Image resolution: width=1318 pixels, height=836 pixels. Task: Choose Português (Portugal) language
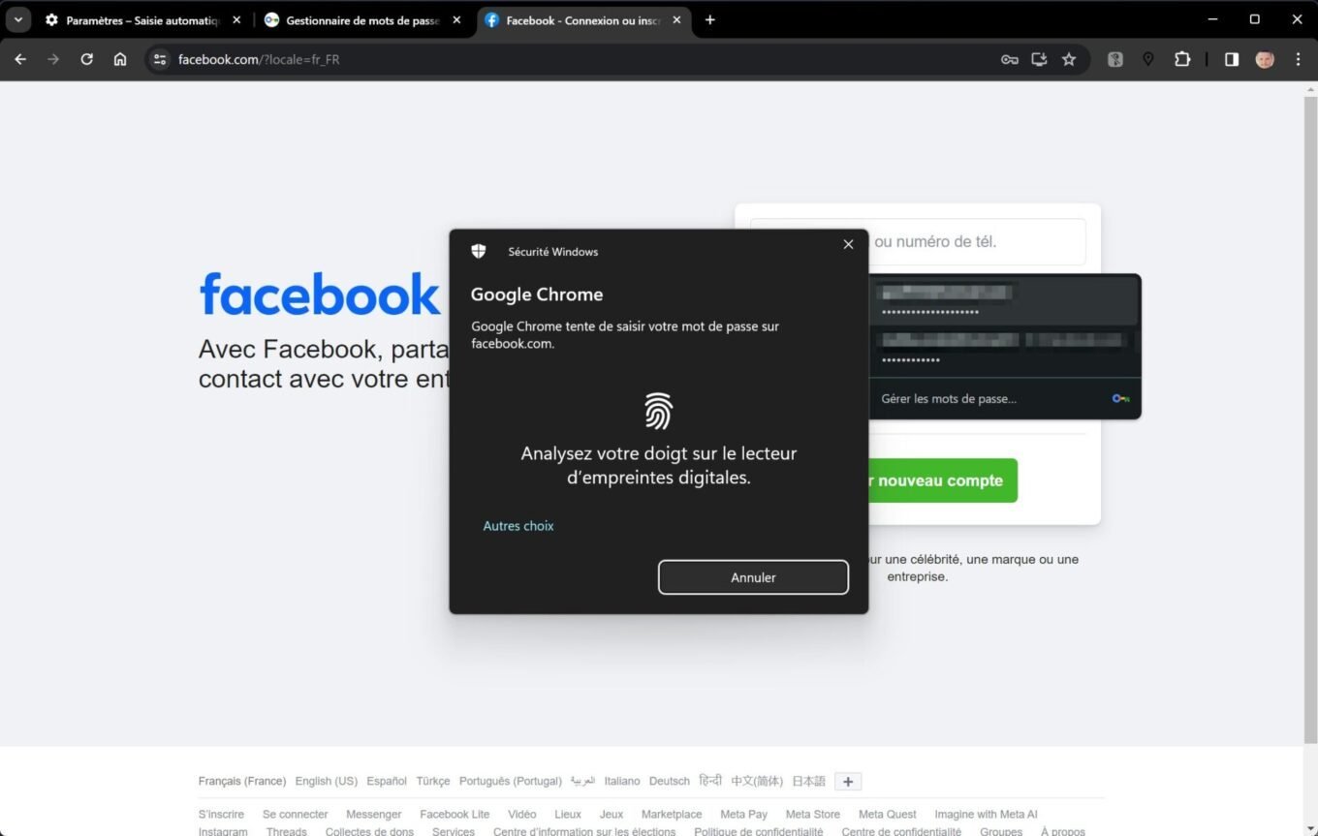coord(511,781)
